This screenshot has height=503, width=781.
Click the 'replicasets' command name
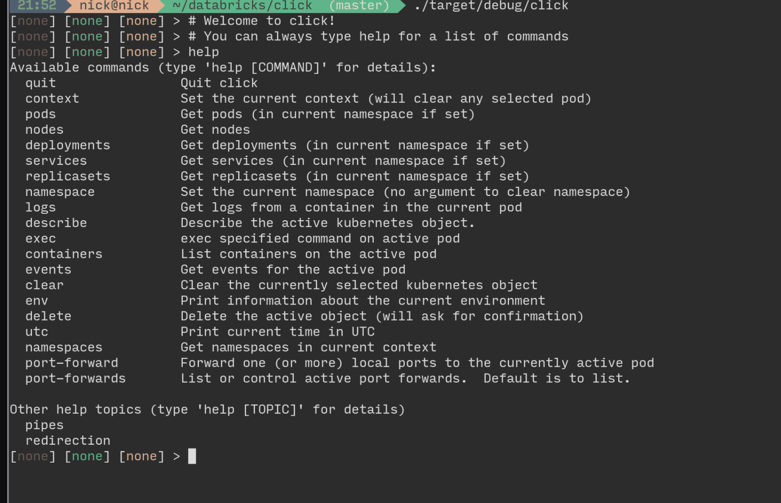(x=68, y=177)
